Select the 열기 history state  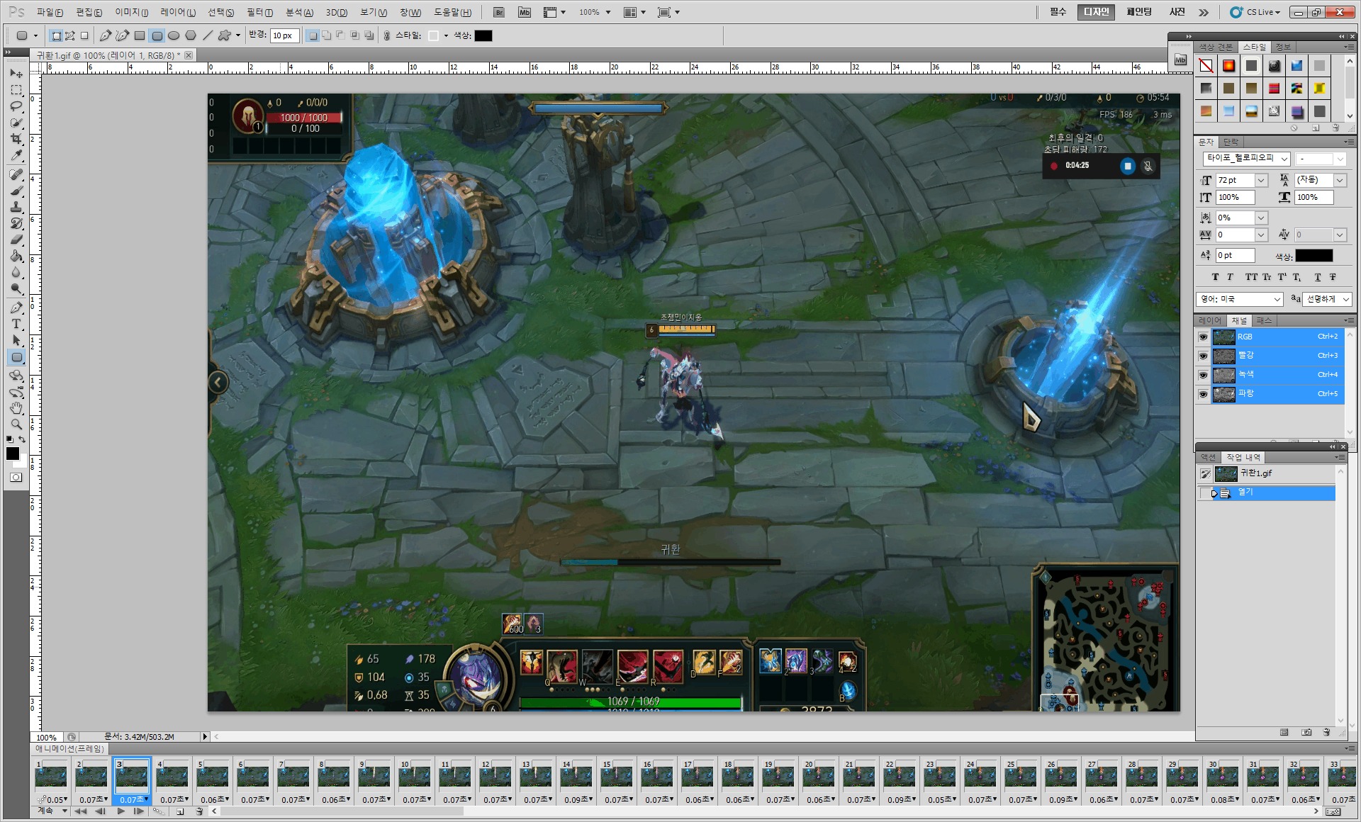[1267, 492]
